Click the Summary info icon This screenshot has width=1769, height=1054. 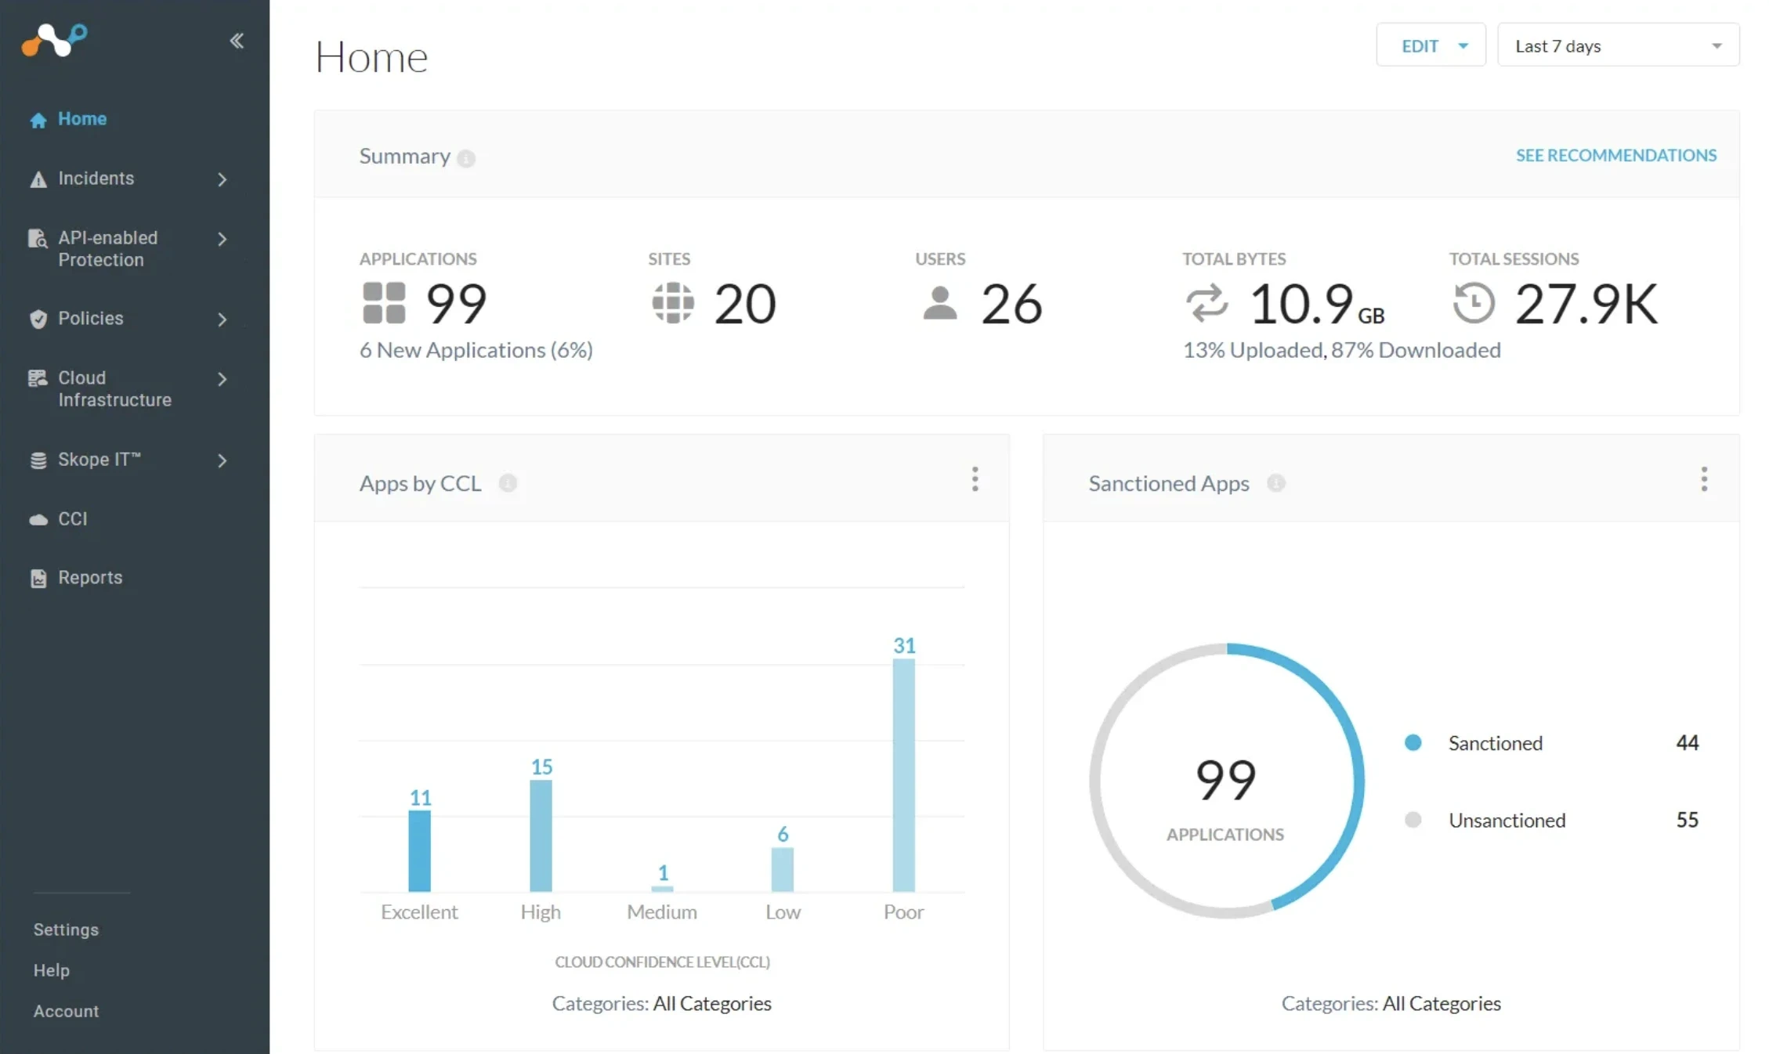(x=467, y=157)
